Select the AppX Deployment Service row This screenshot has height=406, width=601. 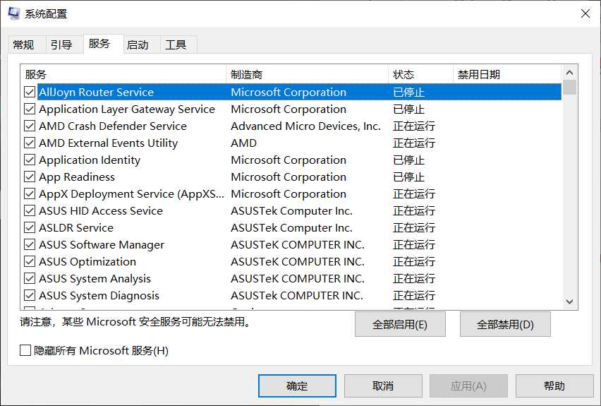point(291,193)
